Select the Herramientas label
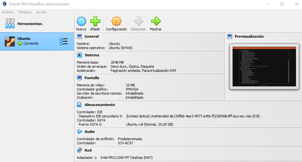Image resolution: width=302 pixels, height=162 pixels. click(30, 24)
